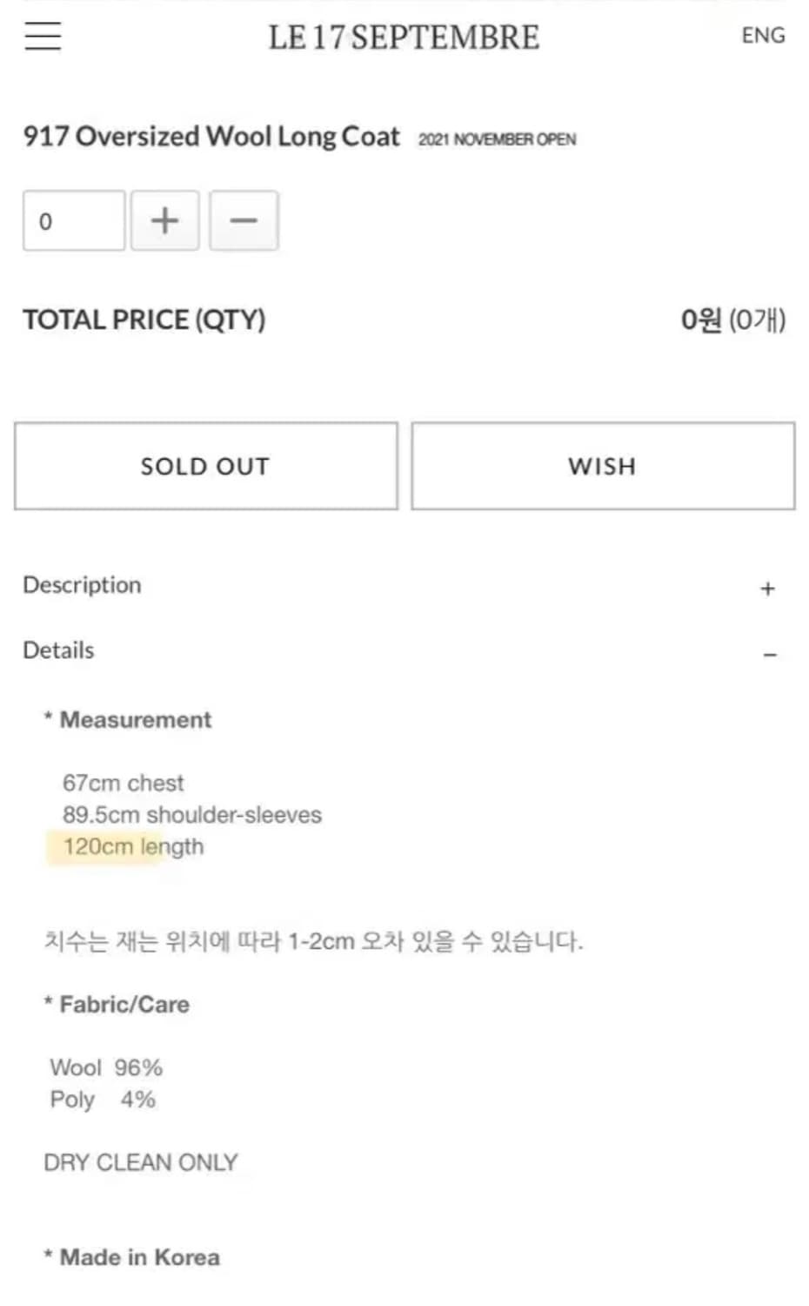
Task: Open the Description section label
Action: pos(82,585)
